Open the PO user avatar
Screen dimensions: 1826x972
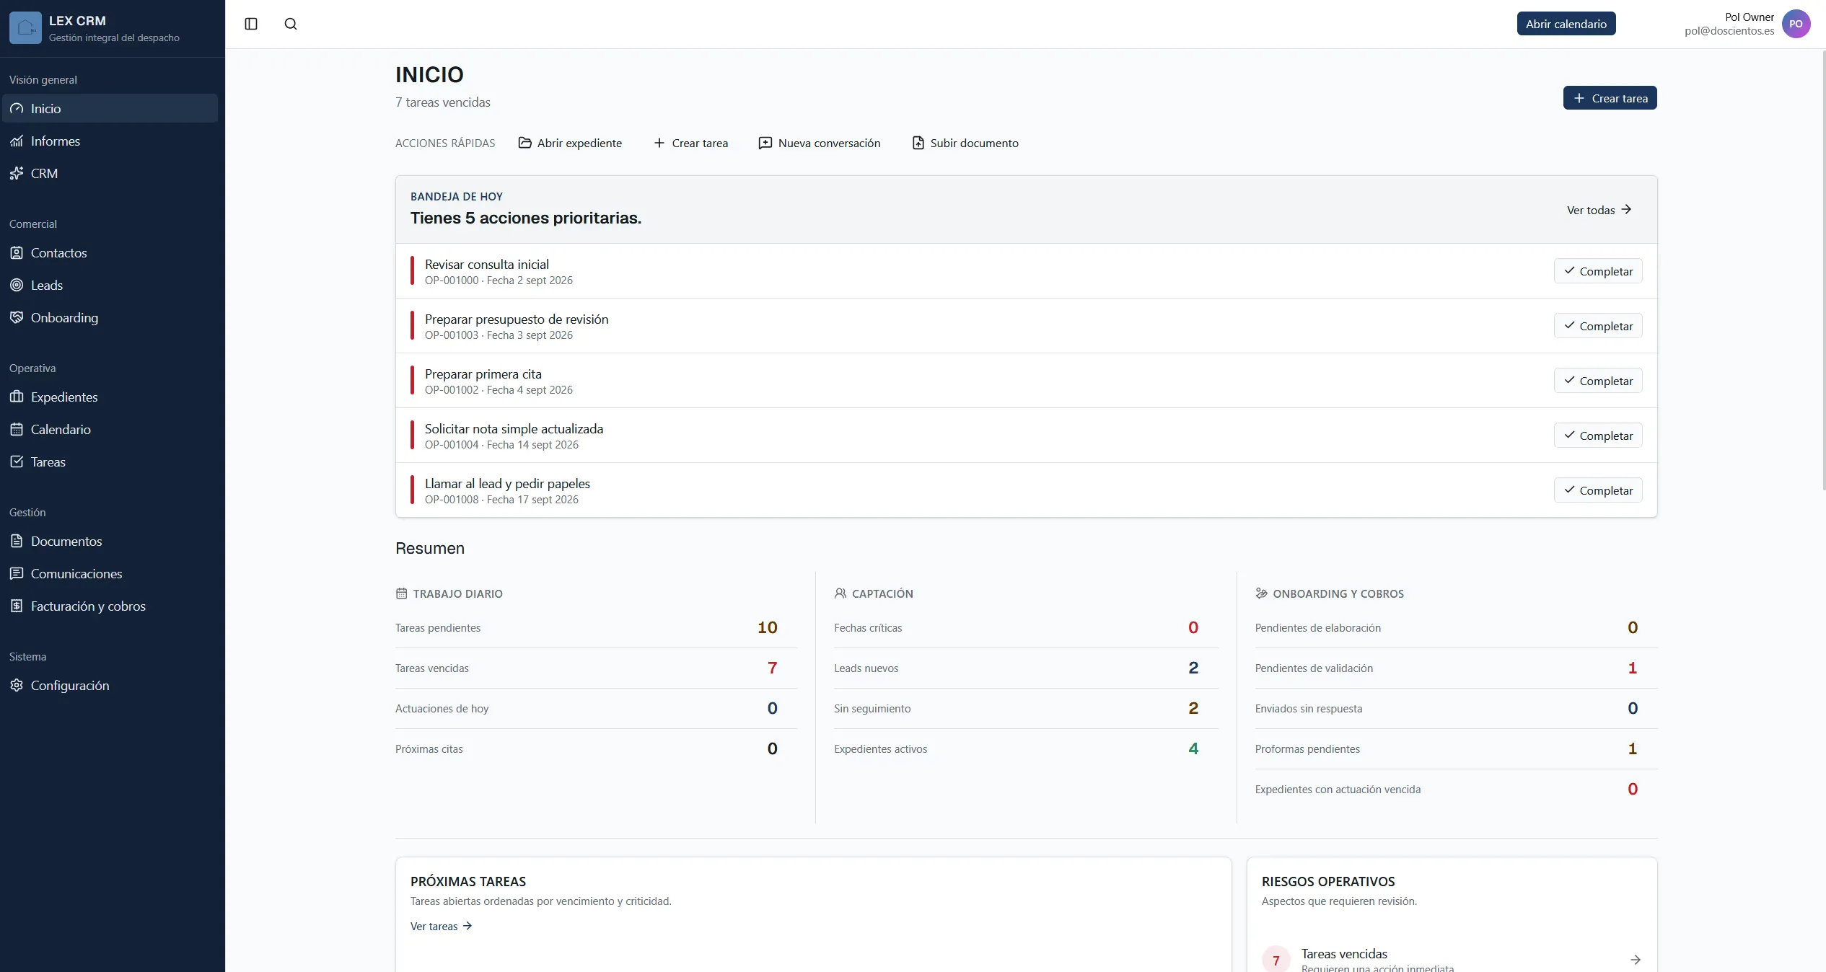click(x=1796, y=24)
